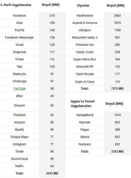Click the Apple'ın Temel Uygulamaları heading
The width and height of the screenshot is (131, 178).
click(x=83, y=103)
